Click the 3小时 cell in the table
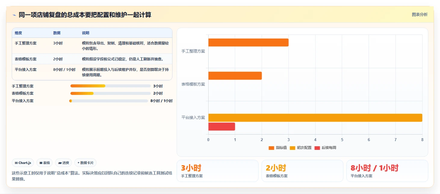Screen dimensions: 440x194 (x=58, y=43)
